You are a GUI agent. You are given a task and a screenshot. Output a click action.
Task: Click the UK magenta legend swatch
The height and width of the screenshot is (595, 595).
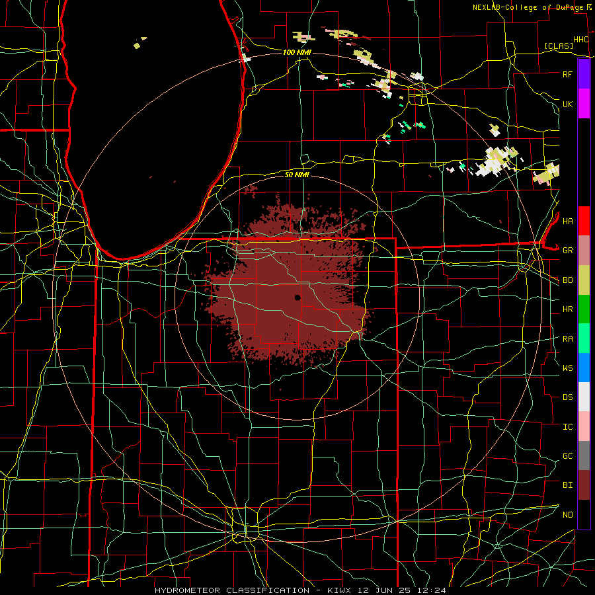coord(584,104)
